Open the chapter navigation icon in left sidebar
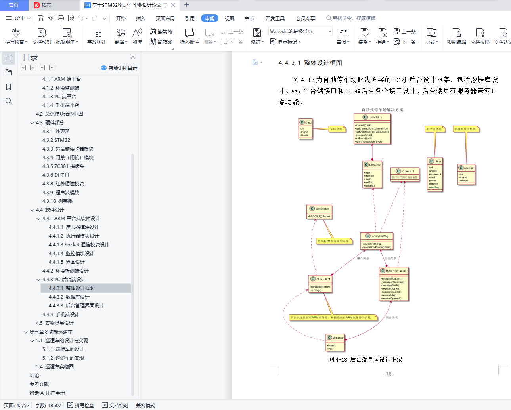 [9, 72]
